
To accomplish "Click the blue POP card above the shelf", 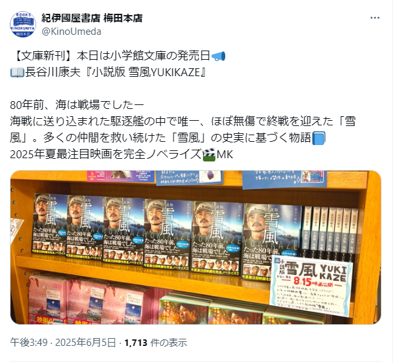I will pyautogui.click(x=284, y=180).
